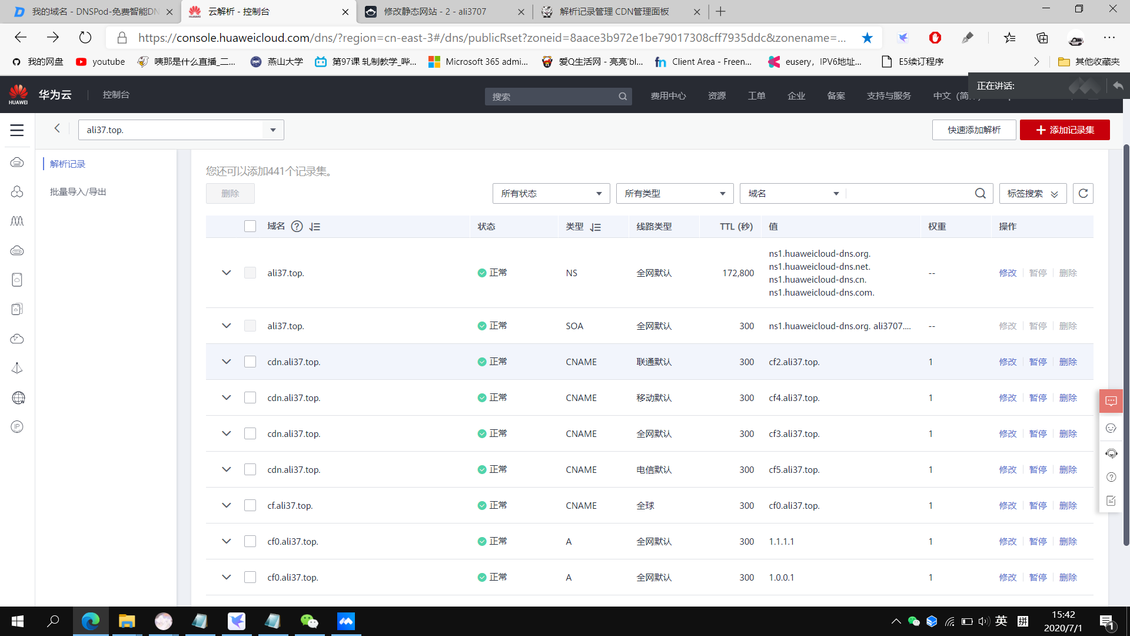Click the globe icon in left sidebar
This screenshot has height=636, width=1130.
click(18, 397)
